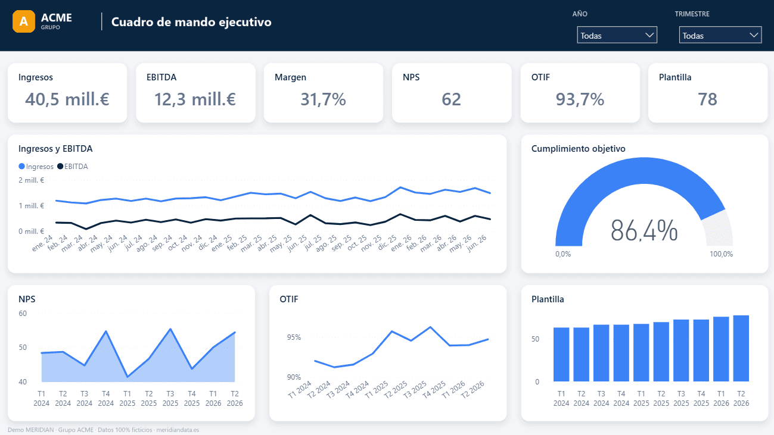The image size is (774, 435).
Task: Click the T3 2024 bar in Plantilla chart
Action: [x=601, y=353]
